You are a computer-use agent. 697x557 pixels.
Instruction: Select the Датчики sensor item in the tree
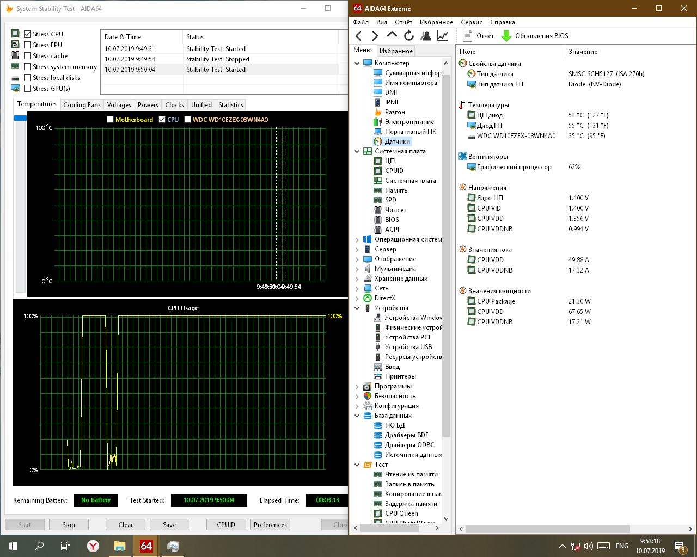(393, 141)
